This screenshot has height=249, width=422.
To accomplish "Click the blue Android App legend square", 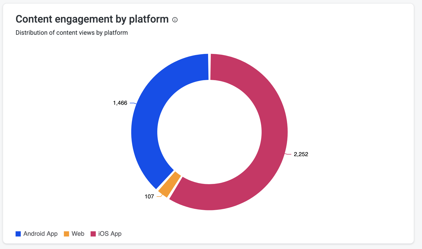I will click(18, 234).
